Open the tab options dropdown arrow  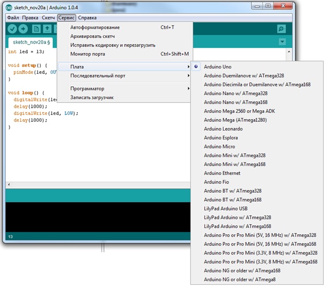coord(282,42)
